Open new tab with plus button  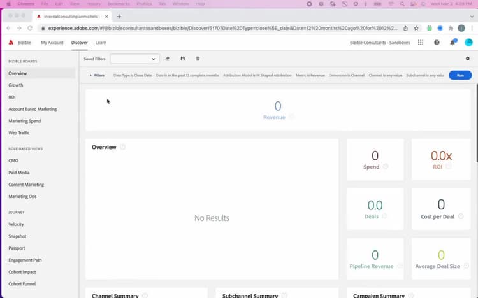point(119,17)
